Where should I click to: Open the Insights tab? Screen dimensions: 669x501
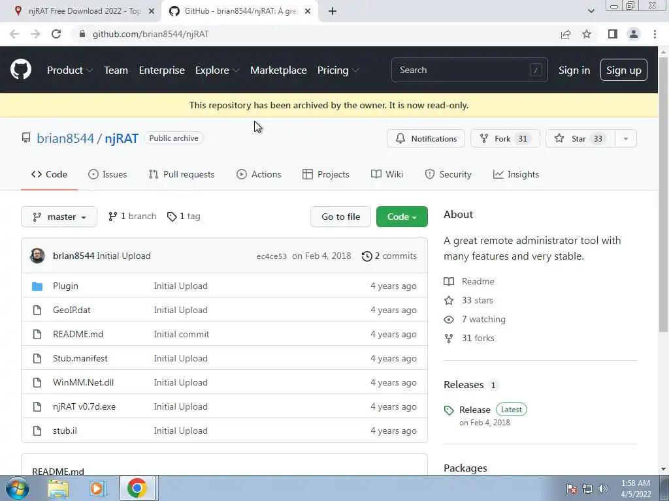click(516, 174)
